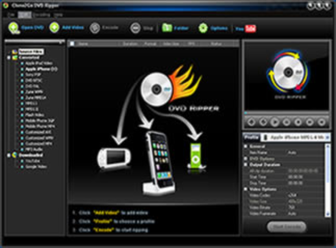This screenshot has width=336, height=248.
Task: Select DVD PAL in the tree
Action: click(x=32, y=86)
